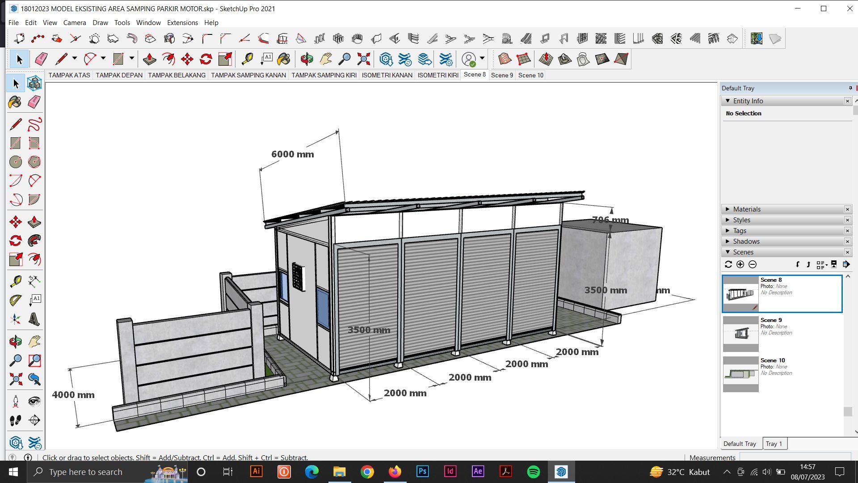This screenshot has width=858, height=483.
Task: Switch to Tray 1 tab
Action: point(774,444)
